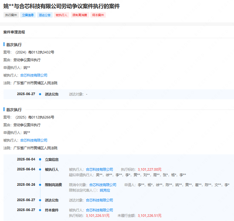
Task: Click the 执行标的 3,101,227.00元 amount
Action: coord(149,169)
